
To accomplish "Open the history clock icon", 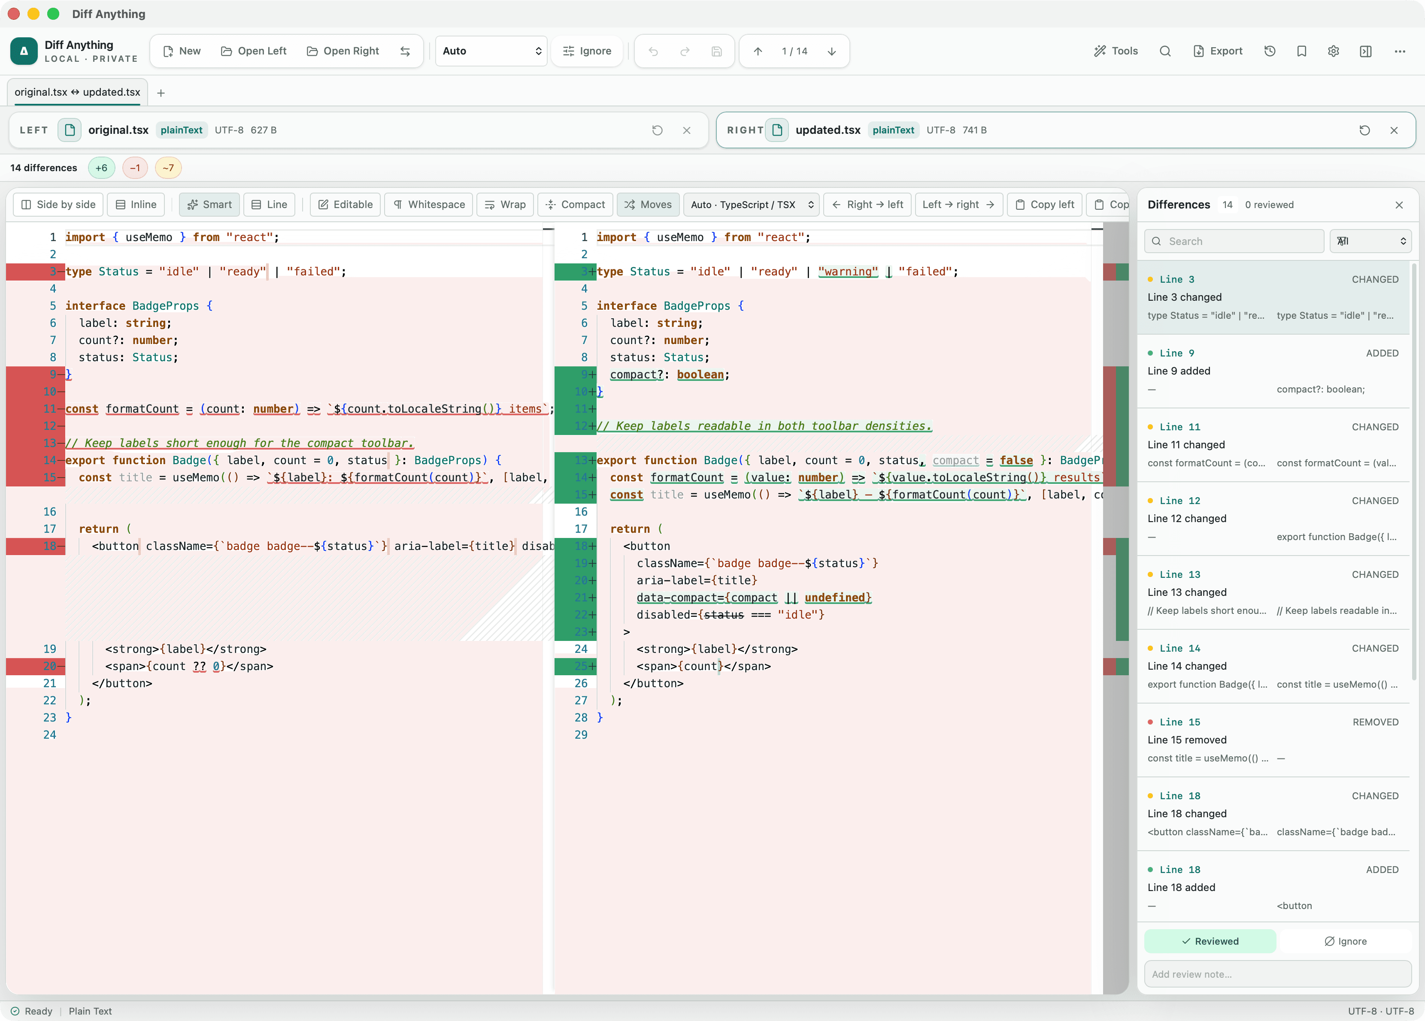I will (x=1270, y=51).
